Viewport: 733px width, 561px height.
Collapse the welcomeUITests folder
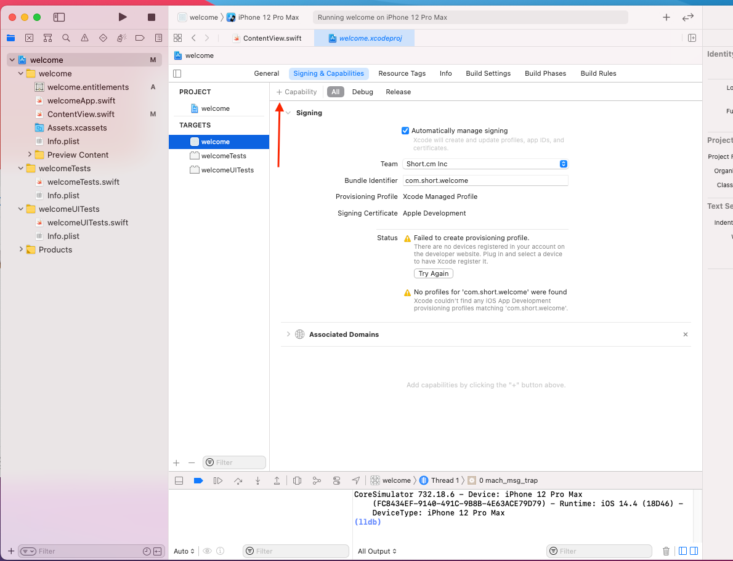[x=20, y=209]
